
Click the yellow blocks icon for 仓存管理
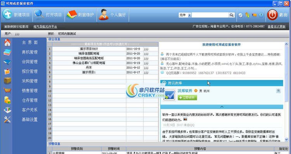click(x=7, y=100)
